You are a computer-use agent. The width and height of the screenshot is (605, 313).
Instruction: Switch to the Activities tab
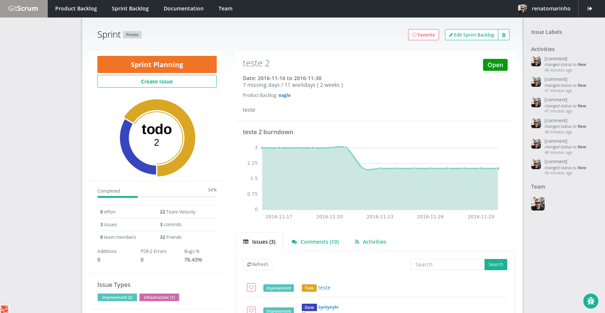[370, 242]
